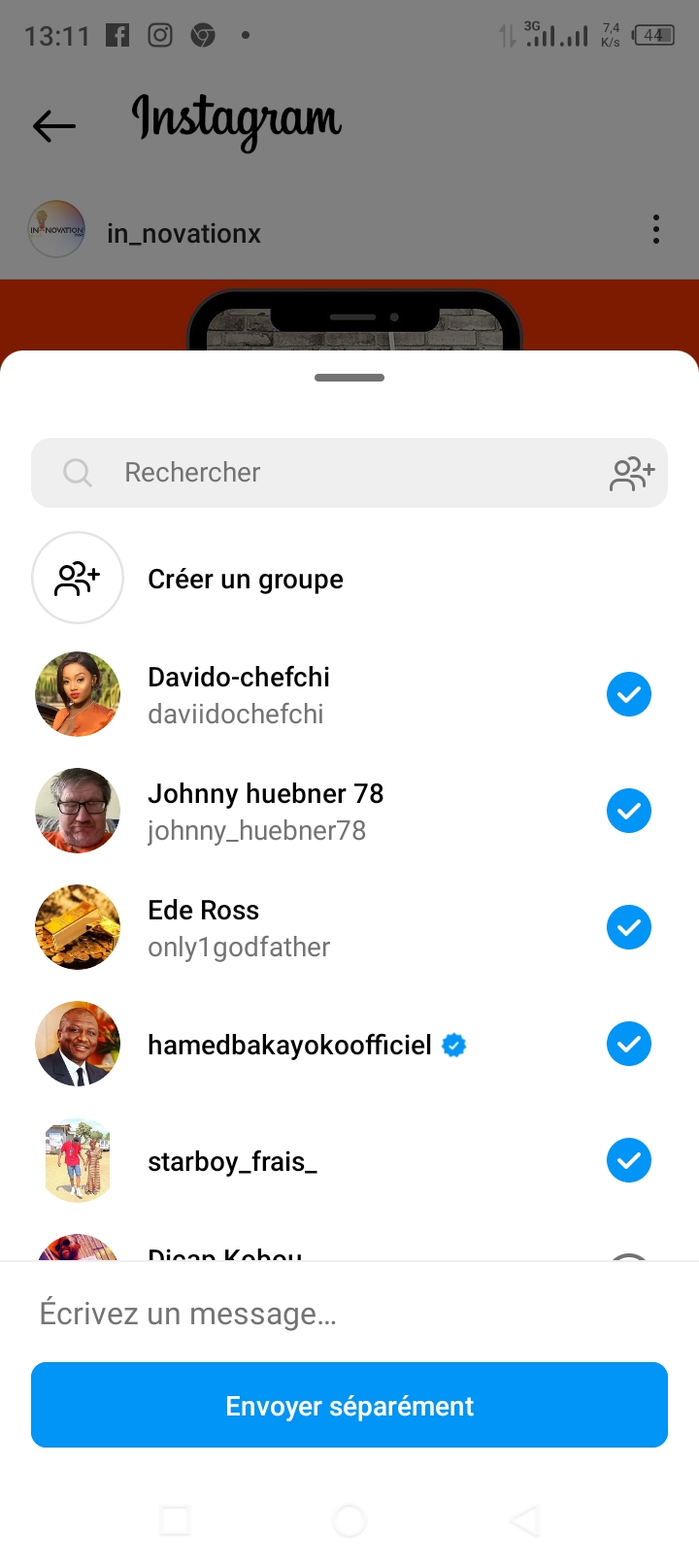Tap the search magnifier icon
The image size is (699, 1565).
(78, 473)
